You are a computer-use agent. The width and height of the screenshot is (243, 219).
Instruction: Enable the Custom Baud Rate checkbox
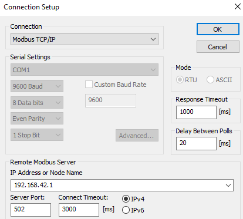(89, 85)
